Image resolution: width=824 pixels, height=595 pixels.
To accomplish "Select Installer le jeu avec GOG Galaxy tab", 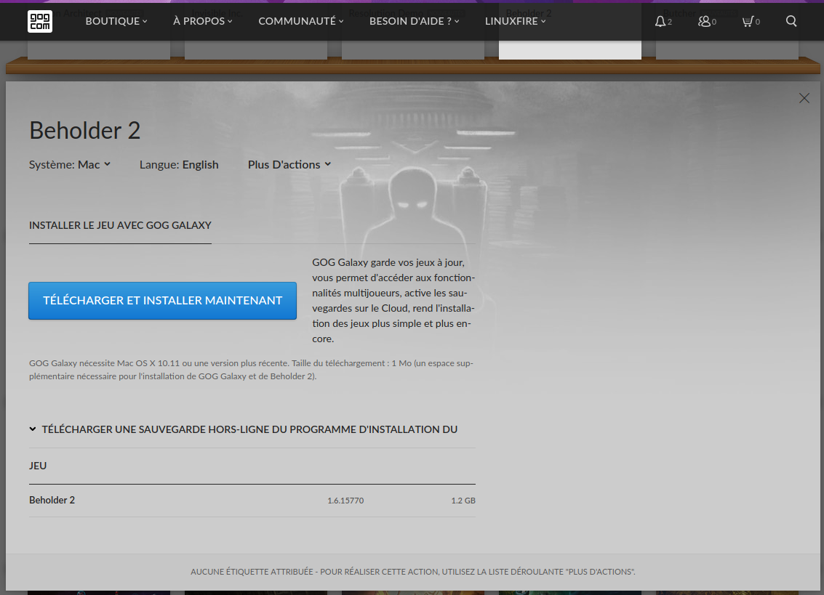I will pos(120,225).
